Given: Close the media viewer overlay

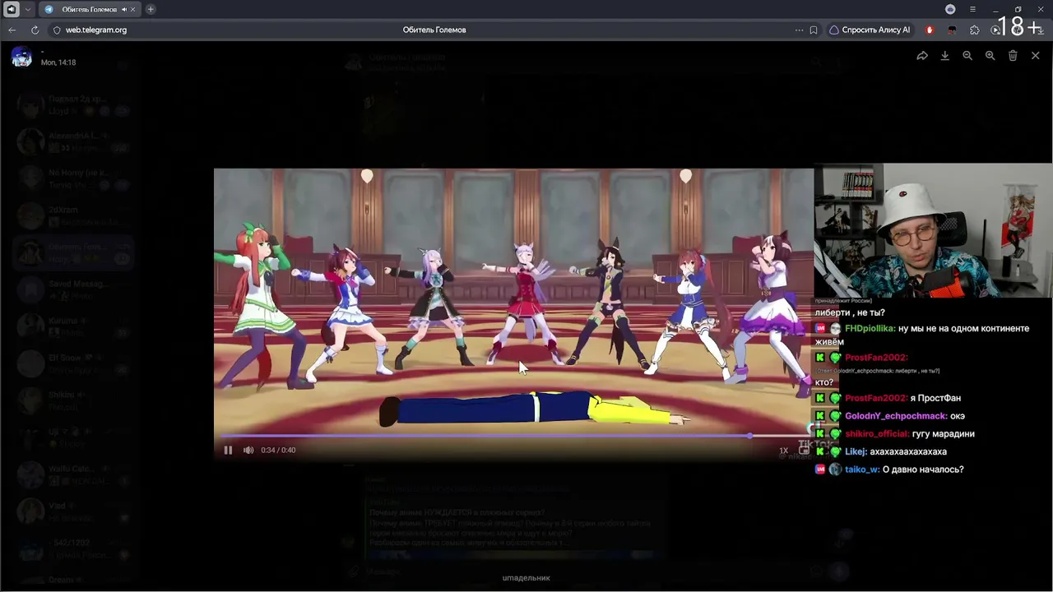Looking at the screenshot, I should pos(1035,56).
